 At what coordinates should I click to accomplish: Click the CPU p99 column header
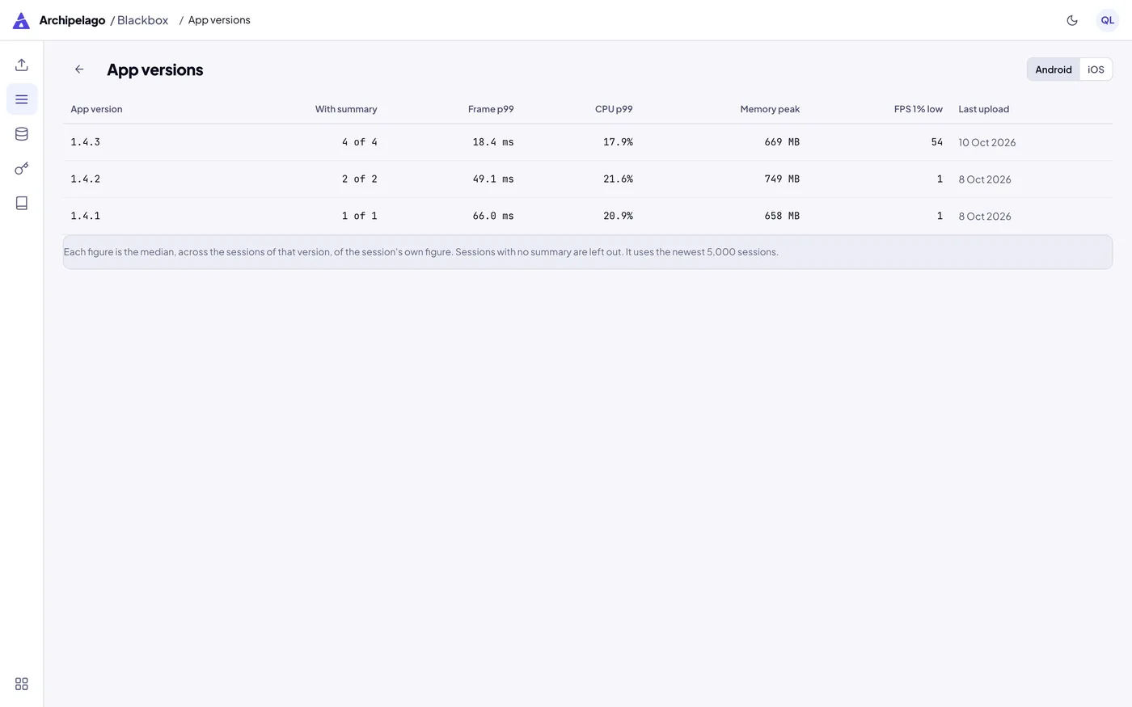tap(614, 109)
